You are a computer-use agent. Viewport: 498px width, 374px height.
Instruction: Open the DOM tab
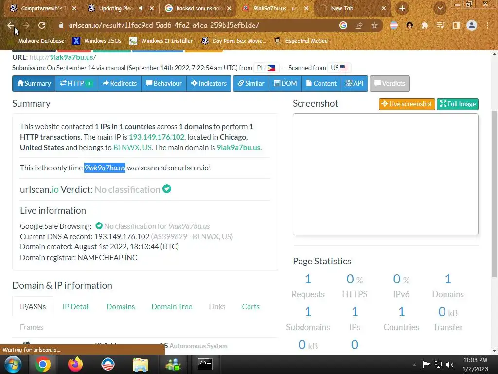(x=285, y=83)
